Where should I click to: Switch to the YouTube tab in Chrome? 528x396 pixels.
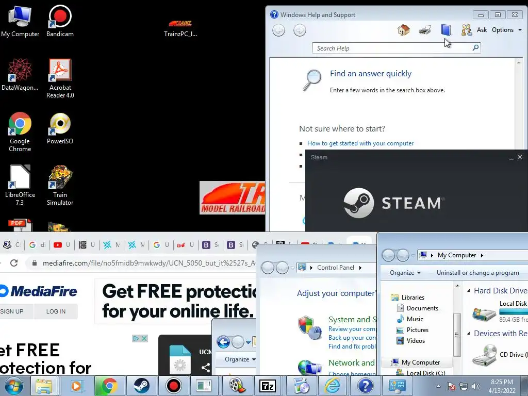point(62,245)
